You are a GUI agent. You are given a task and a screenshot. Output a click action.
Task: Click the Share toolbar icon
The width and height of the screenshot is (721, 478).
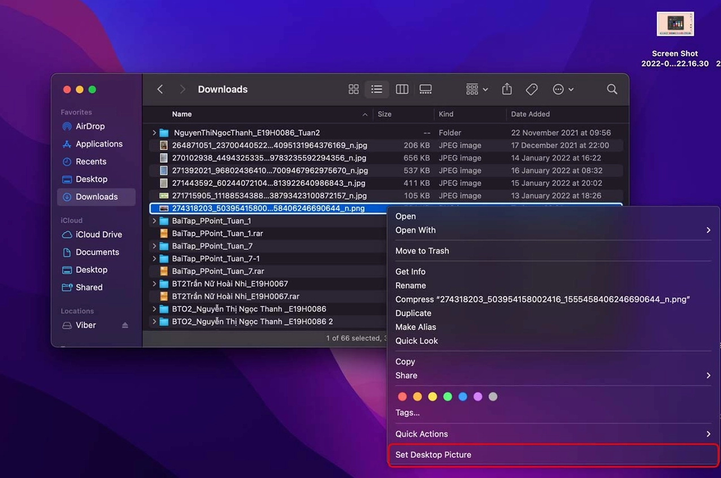507,89
